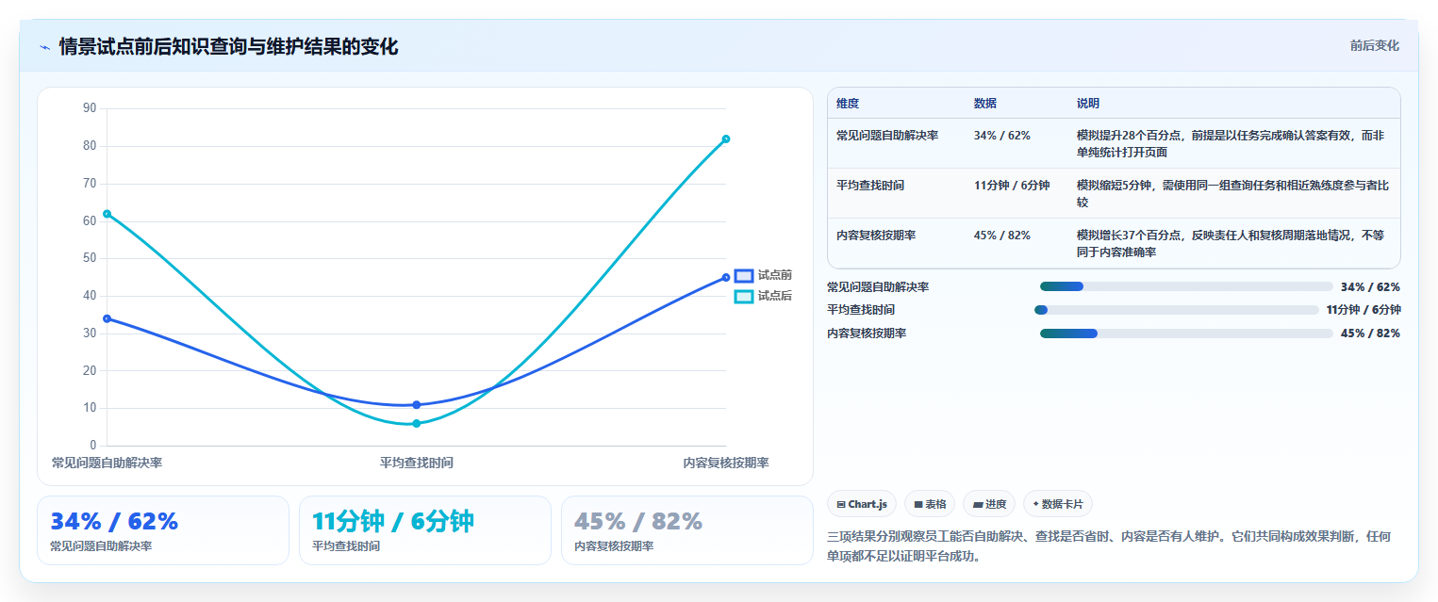Click the 内容复核按期率 progress bar
The height and width of the screenshot is (602, 1438).
(x=1186, y=334)
